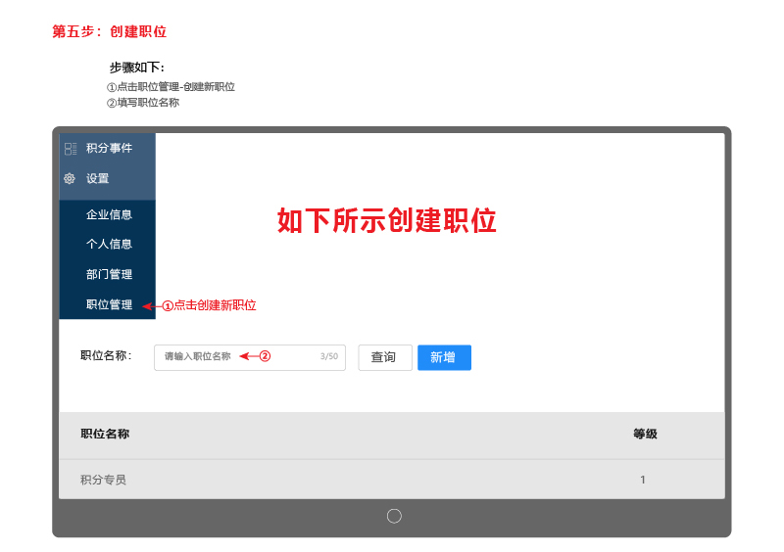Screen dimensions: 784x552
Task: Click the 等级 column header
Action: click(x=645, y=434)
